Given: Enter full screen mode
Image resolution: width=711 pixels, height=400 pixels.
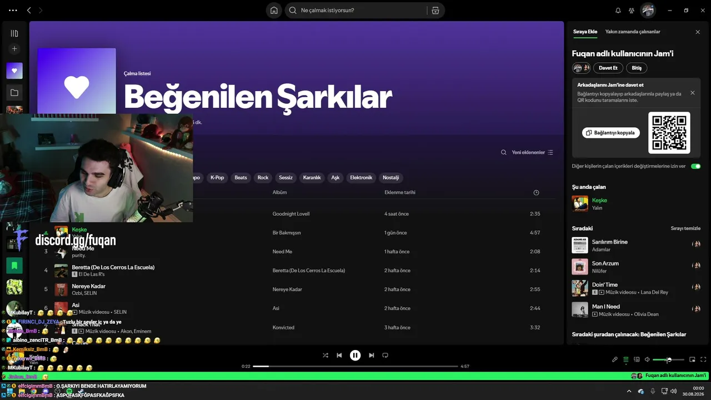Looking at the screenshot, I should pos(703,359).
